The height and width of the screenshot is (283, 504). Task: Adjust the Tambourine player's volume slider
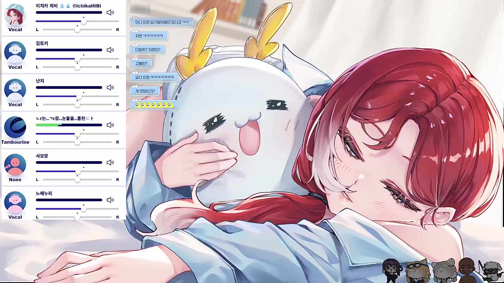click(77, 134)
